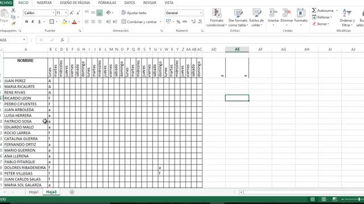
Task: Decrease decimal places
Action: point(200,22)
